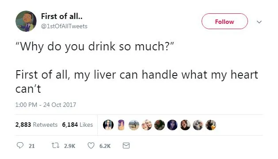This screenshot has width=278, height=159.
Task: Open the 1:00 PM - 24 Oct 2017 timestamp
Action: [46, 105]
